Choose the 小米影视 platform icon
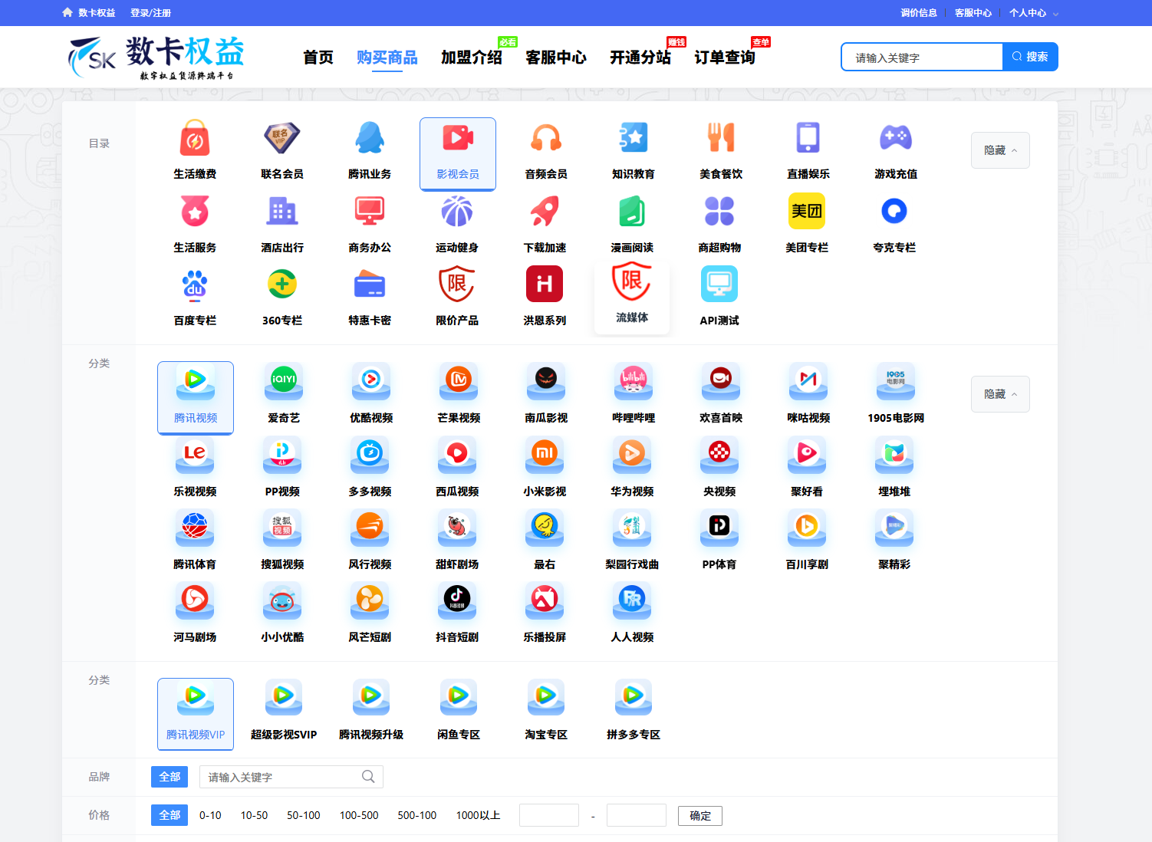This screenshot has width=1152, height=842. (x=545, y=455)
